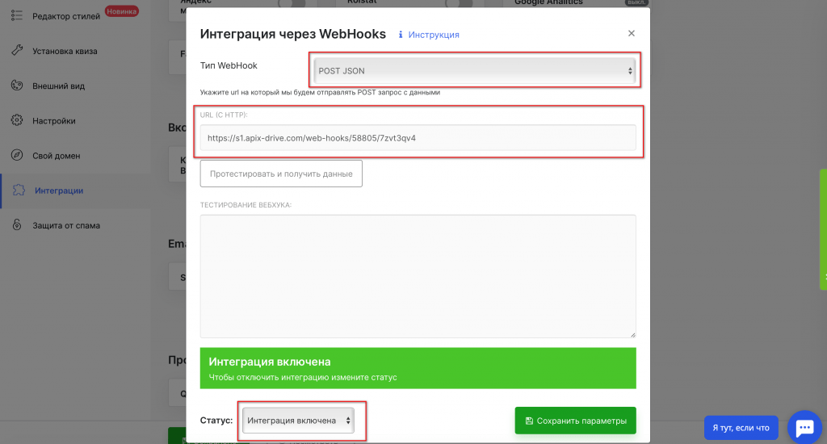Click the palette icon for Внешний вид
827x444 pixels.
[x=17, y=86]
